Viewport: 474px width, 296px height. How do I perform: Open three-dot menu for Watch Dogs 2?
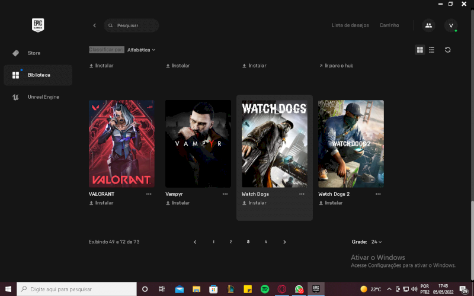click(378, 194)
